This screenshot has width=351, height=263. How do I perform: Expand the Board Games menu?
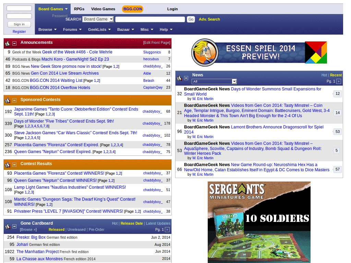[x=53, y=9]
